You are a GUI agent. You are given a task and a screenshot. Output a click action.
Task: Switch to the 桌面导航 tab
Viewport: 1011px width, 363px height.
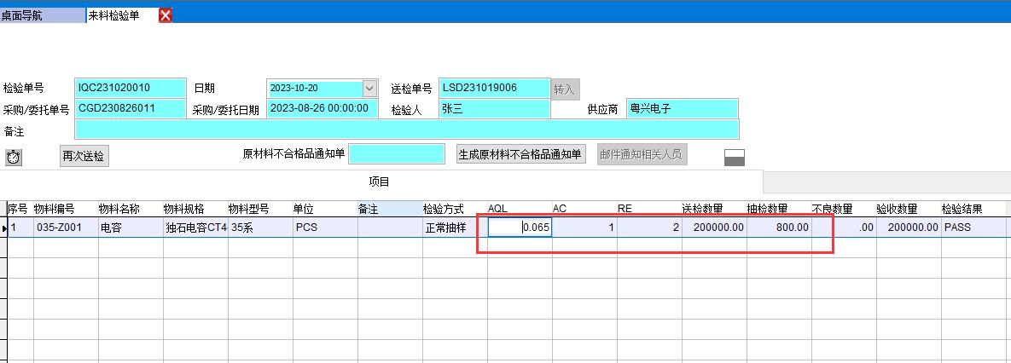(41, 15)
